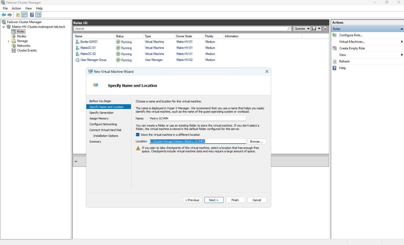This screenshot has width=404, height=245.
Task: Open Help from the Actions pane
Action: coord(342,68)
